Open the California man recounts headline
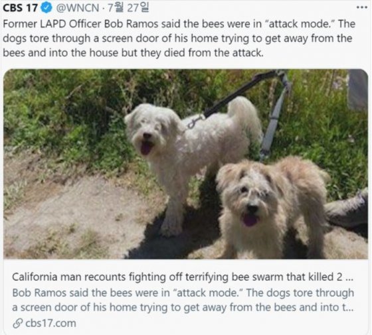The image size is (372, 335). tap(183, 277)
